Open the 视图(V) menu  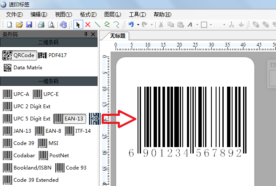(64, 14)
